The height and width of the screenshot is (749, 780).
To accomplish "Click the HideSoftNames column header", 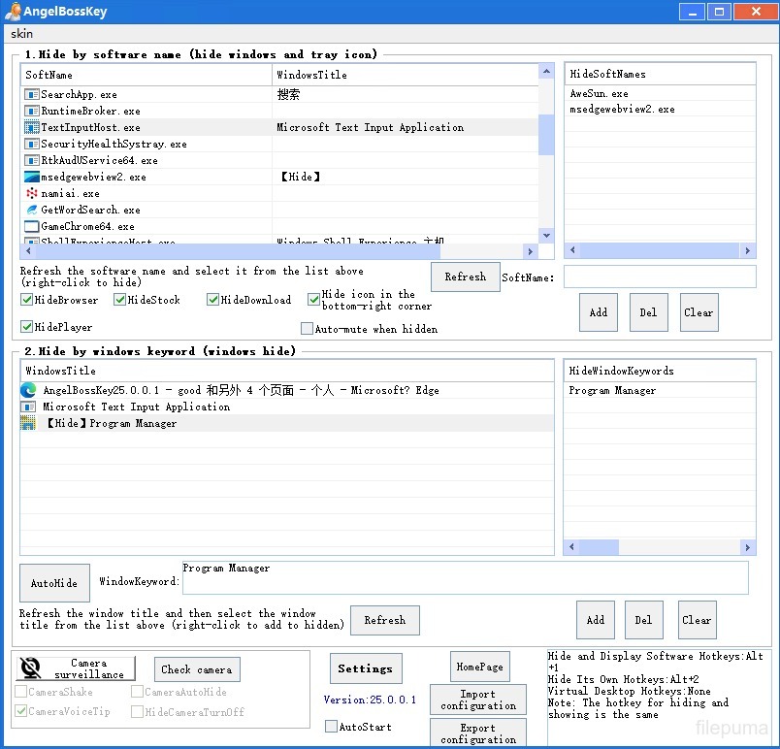I will [660, 74].
